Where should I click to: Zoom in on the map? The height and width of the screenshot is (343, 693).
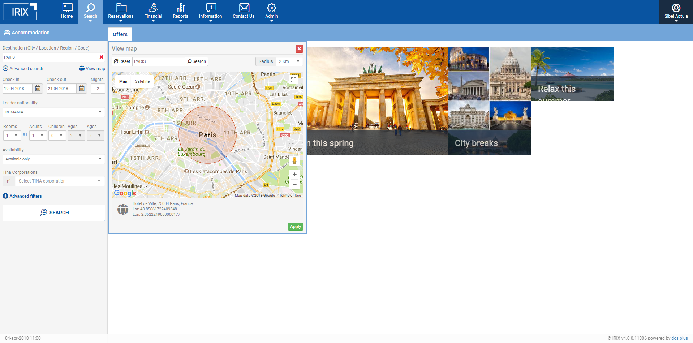click(294, 175)
